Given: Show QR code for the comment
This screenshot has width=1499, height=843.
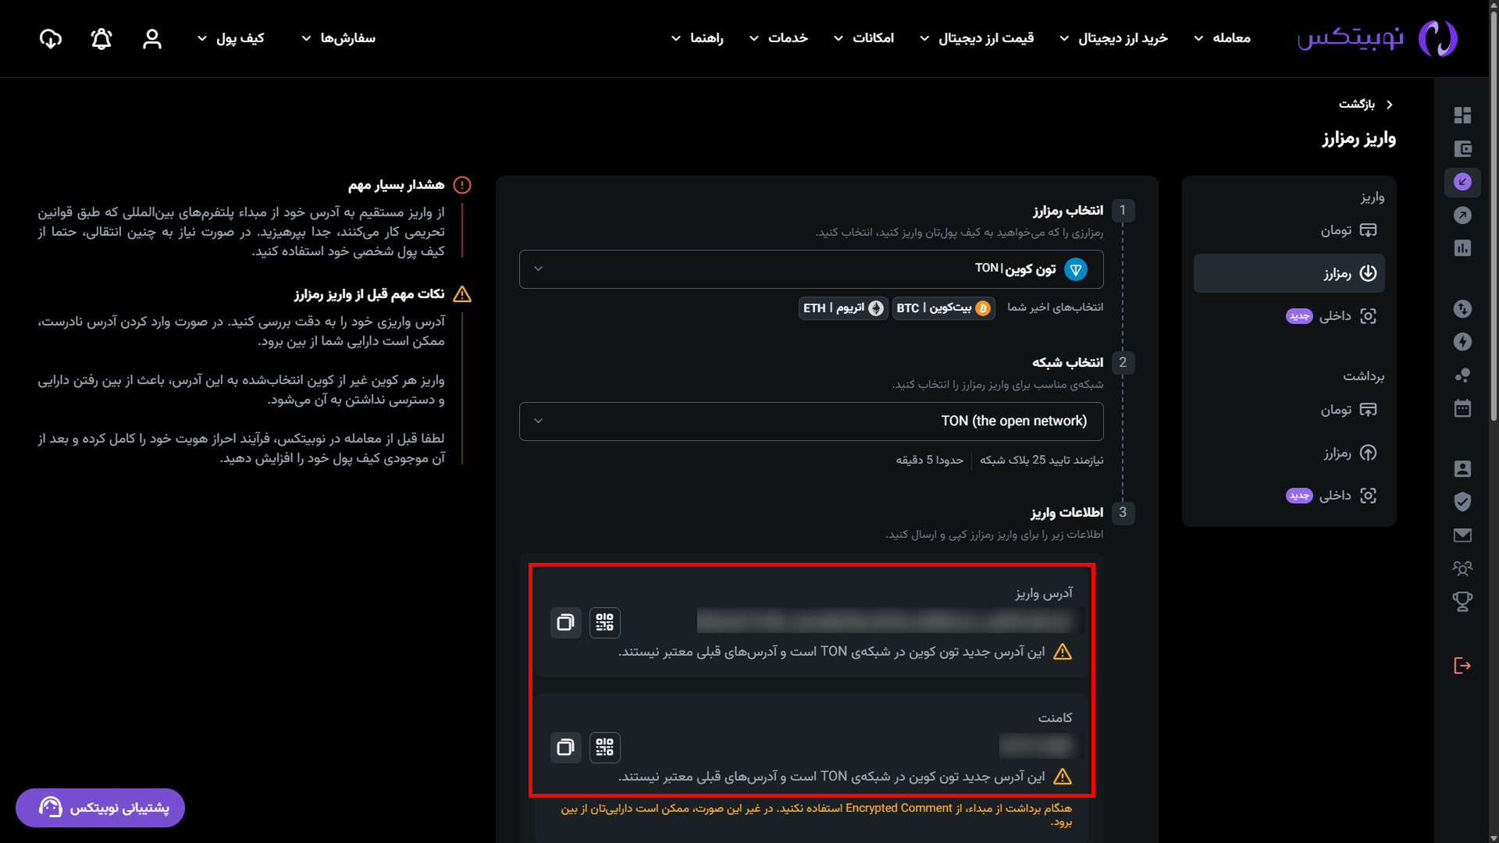Looking at the screenshot, I should click(605, 747).
